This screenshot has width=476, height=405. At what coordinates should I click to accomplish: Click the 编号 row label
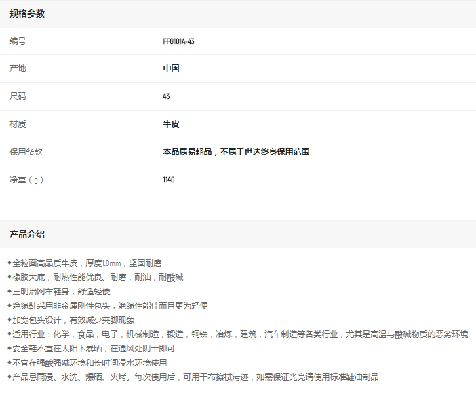point(18,41)
